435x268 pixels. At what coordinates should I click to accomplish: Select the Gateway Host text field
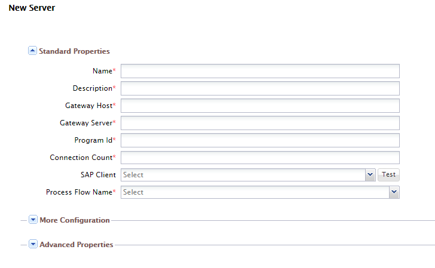pyautogui.click(x=260, y=106)
